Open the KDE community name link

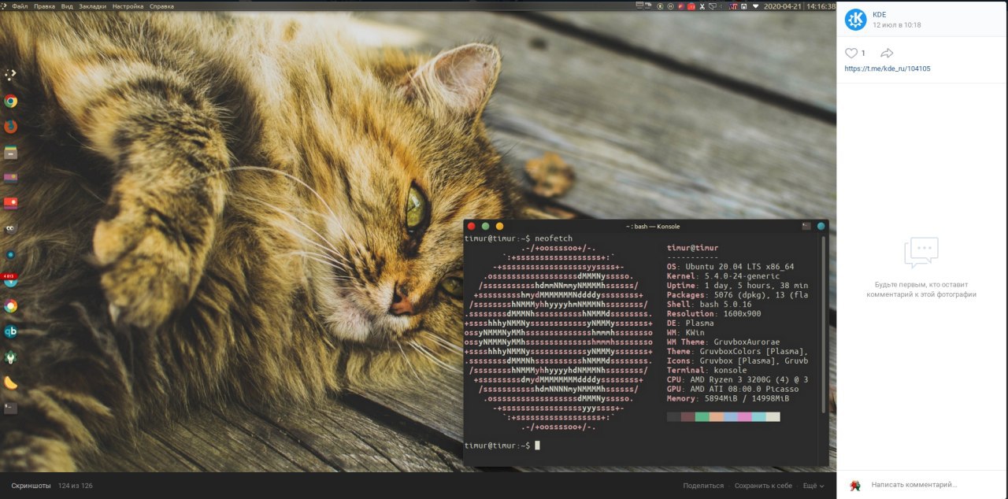click(879, 14)
